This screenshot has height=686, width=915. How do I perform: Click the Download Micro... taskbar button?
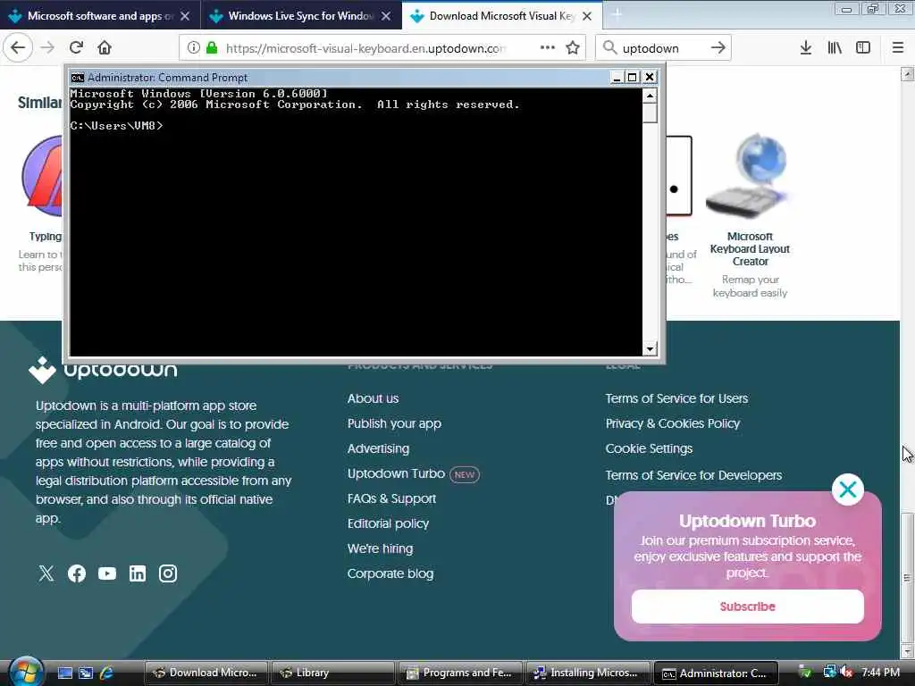(x=206, y=673)
